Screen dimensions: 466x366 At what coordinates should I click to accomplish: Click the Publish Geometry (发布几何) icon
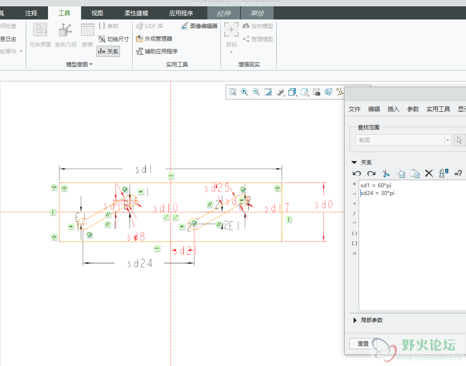tap(65, 35)
